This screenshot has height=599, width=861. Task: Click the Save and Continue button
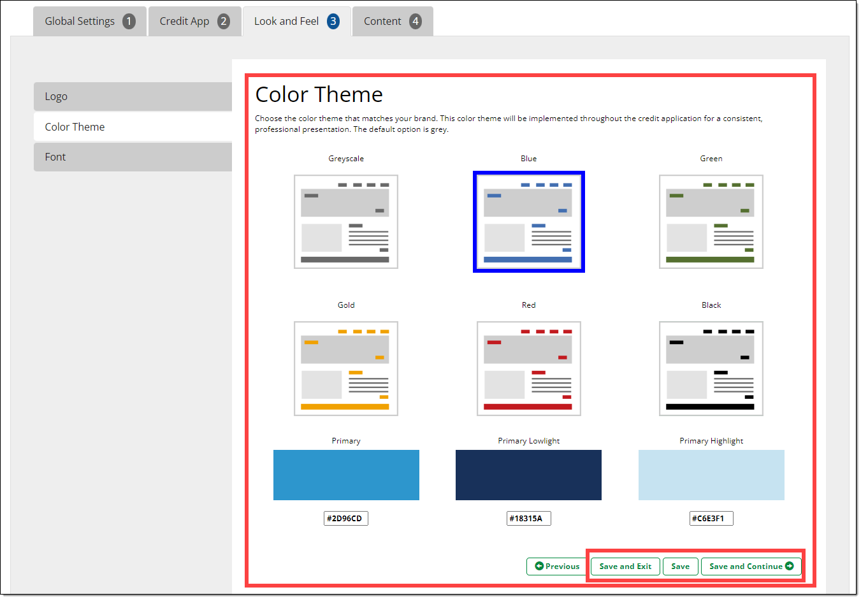pyautogui.click(x=751, y=567)
